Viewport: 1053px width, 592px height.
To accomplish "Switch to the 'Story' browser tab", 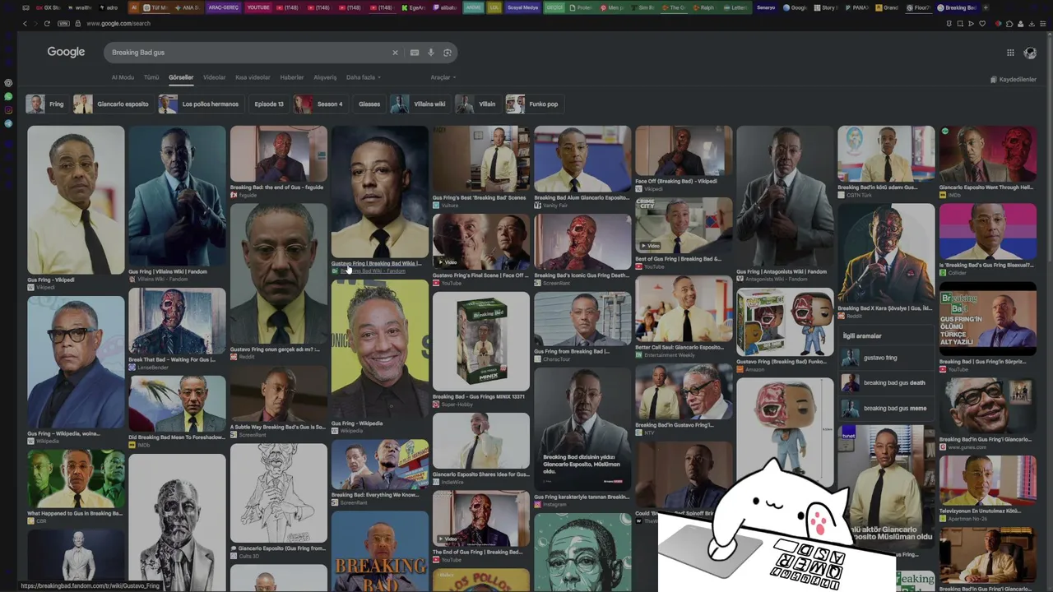I will coord(825,7).
